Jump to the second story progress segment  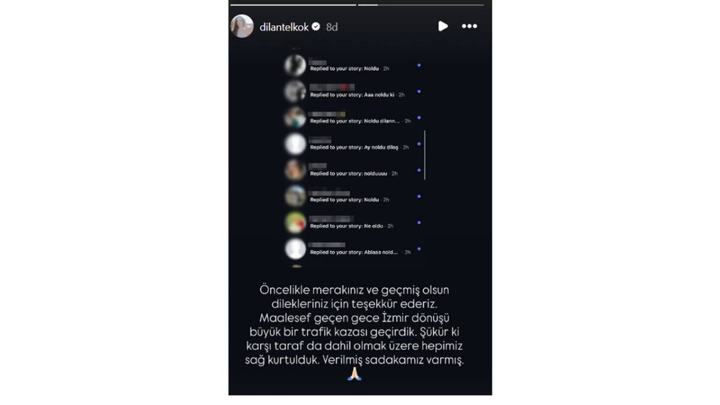tap(421, 5)
